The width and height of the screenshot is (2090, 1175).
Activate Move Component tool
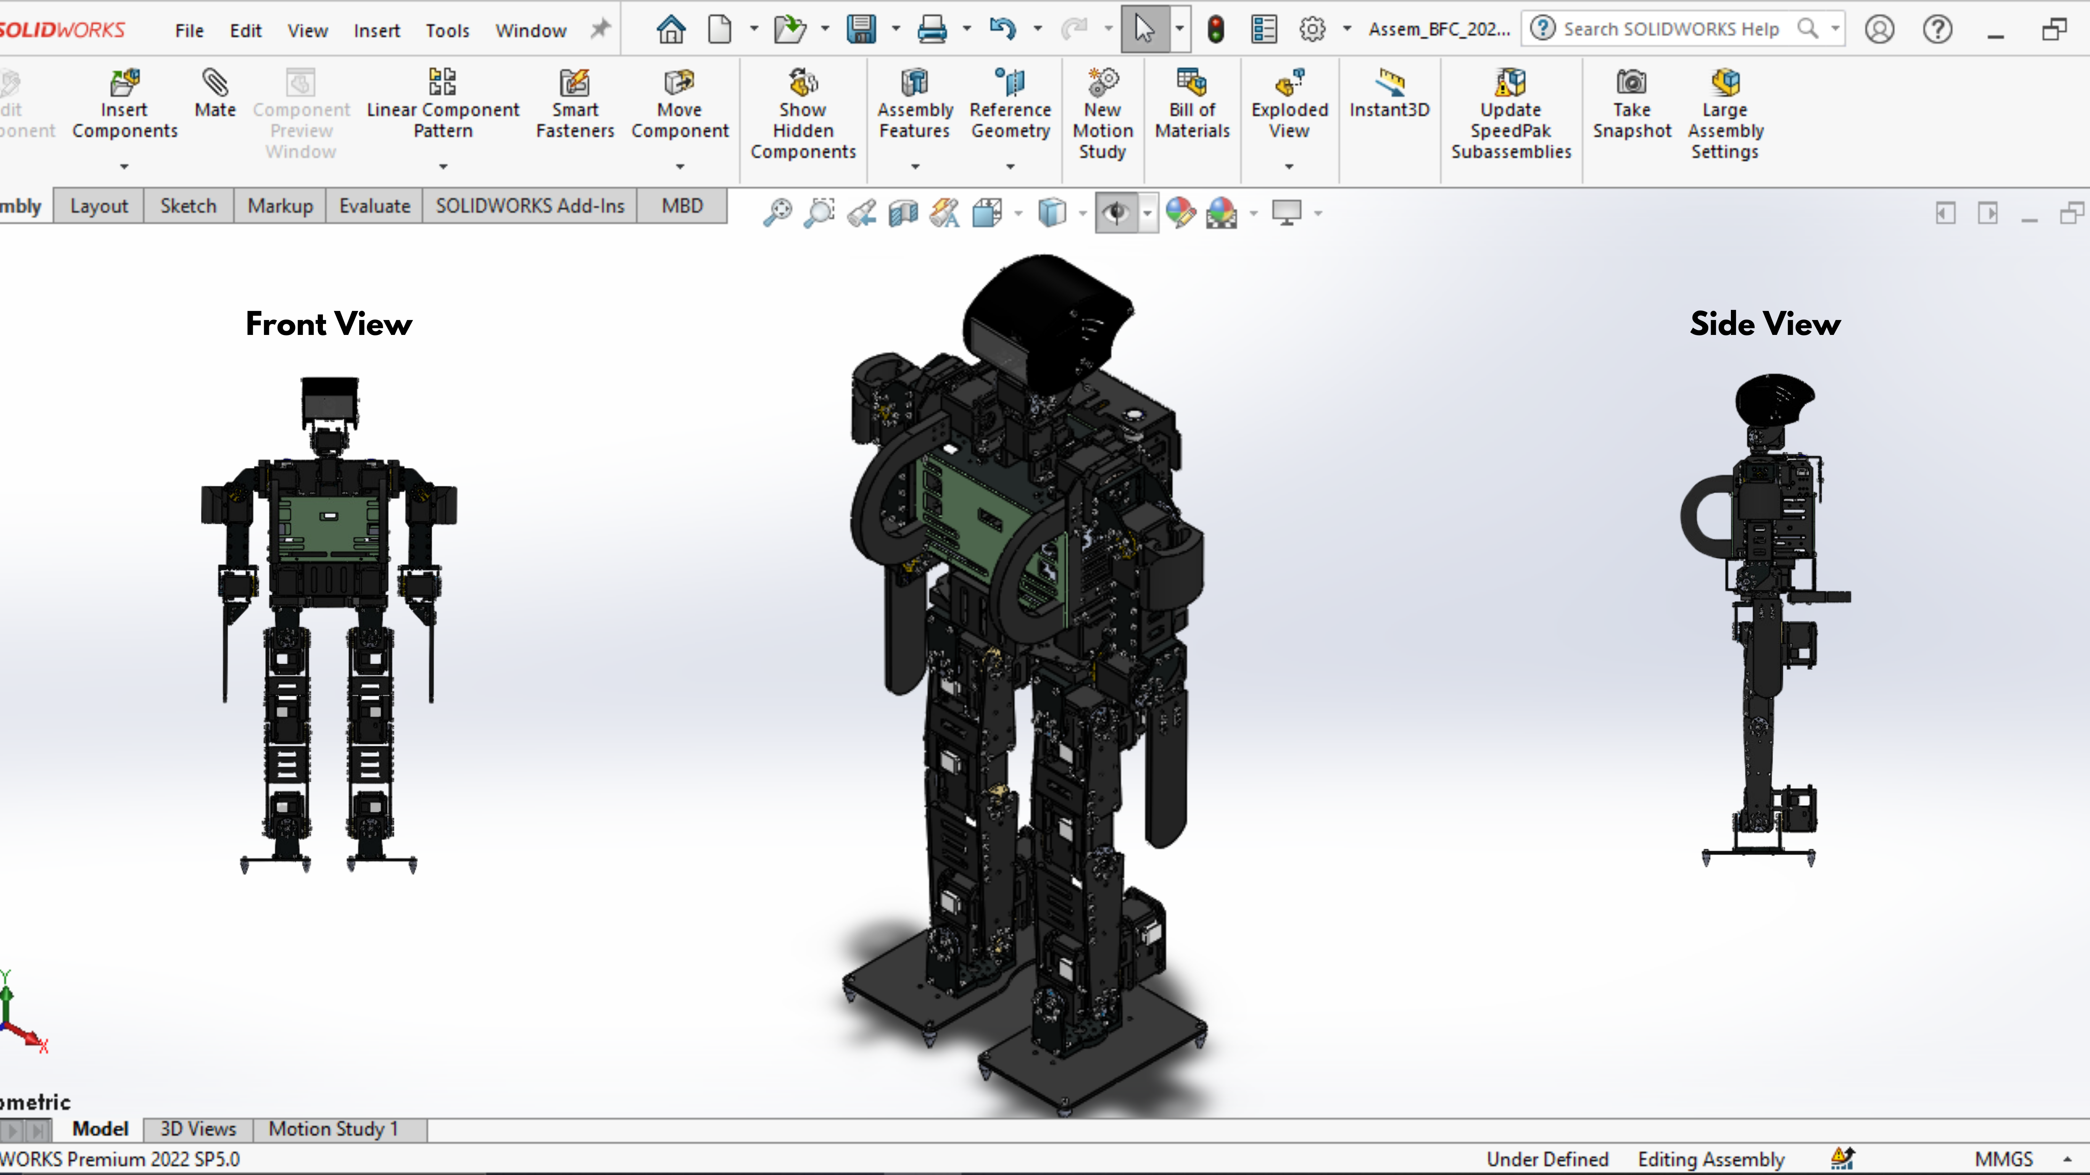coord(680,104)
